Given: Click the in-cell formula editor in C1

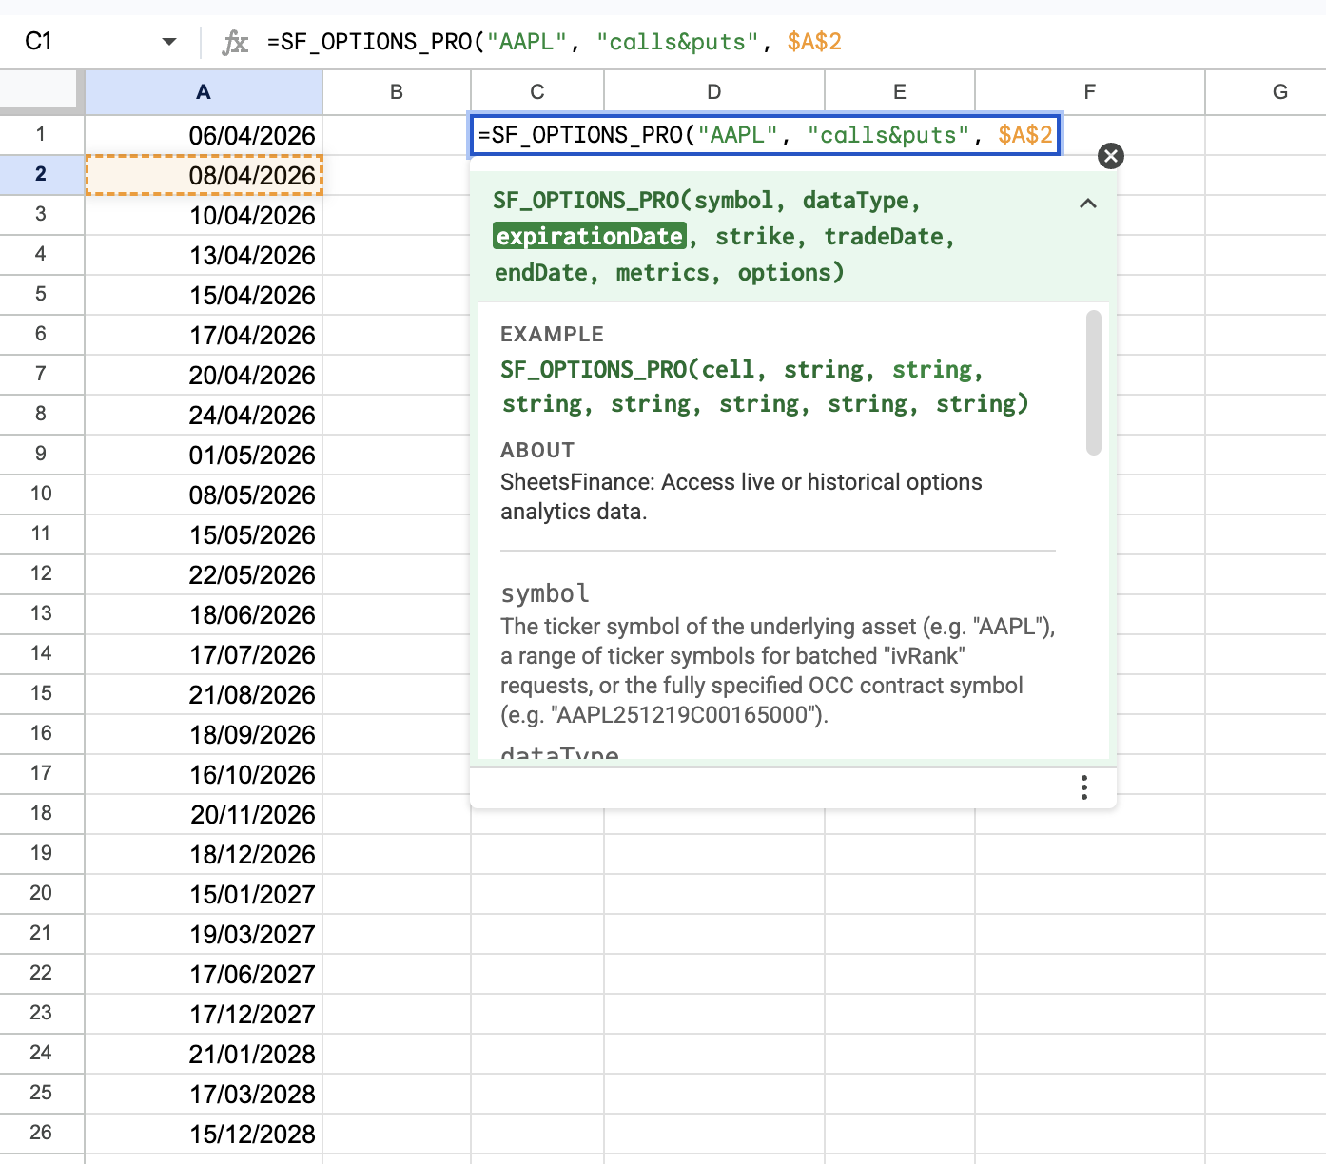Looking at the screenshot, I should click(766, 135).
